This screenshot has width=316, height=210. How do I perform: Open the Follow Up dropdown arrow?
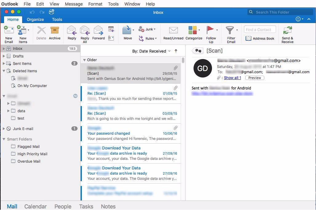pyautogui.click(x=217, y=30)
